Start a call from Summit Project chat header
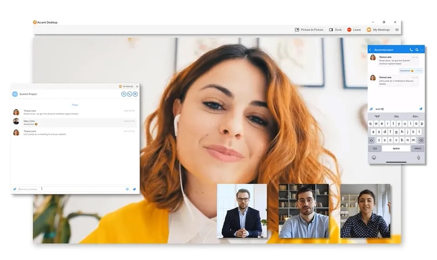 coord(129,94)
